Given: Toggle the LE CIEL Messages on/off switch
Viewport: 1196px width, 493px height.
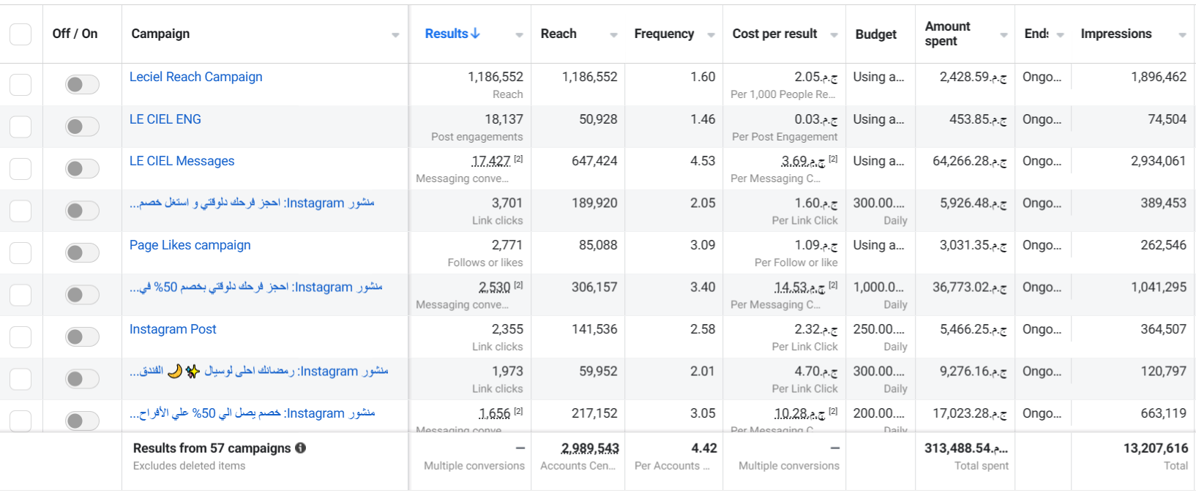Looking at the screenshot, I should [82, 169].
